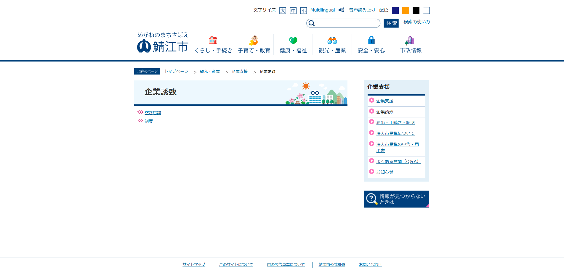The height and width of the screenshot is (270, 564).
Task: Open the 空き店舗 link
Action: [153, 113]
